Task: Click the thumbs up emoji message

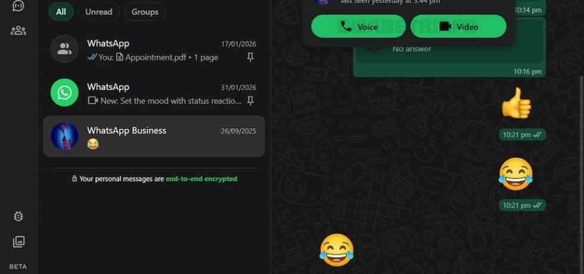Action: pyautogui.click(x=516, y=103)
